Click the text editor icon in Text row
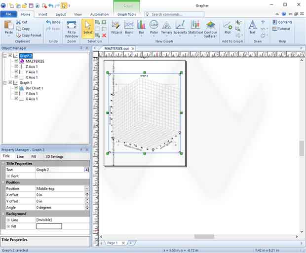Screen dimensions: 306x253 coord(86,170)
